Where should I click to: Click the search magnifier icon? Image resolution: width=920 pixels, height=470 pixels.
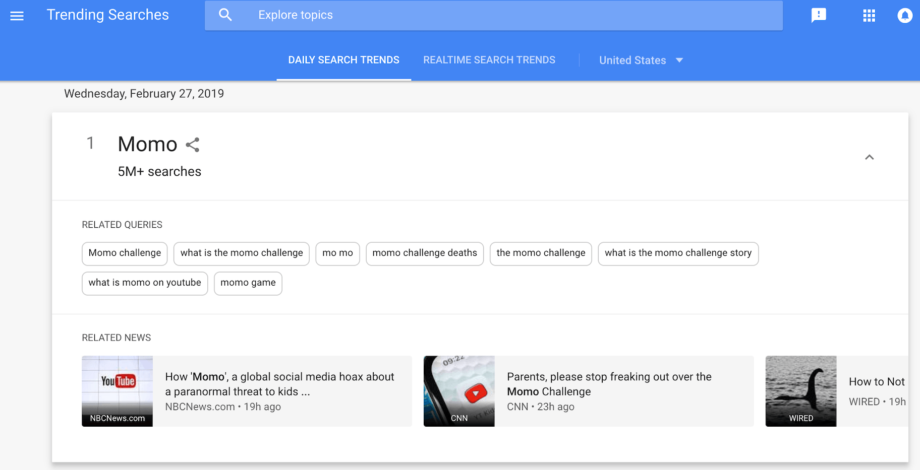coord(225,15)
